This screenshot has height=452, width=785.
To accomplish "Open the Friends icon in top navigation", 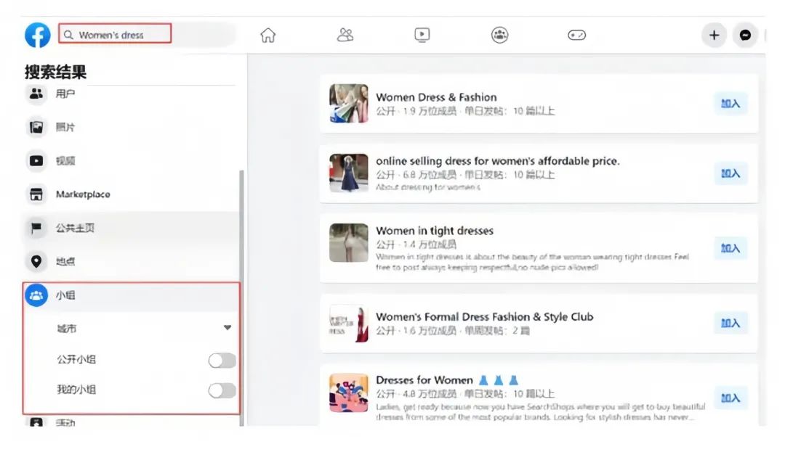I will 345,34.
